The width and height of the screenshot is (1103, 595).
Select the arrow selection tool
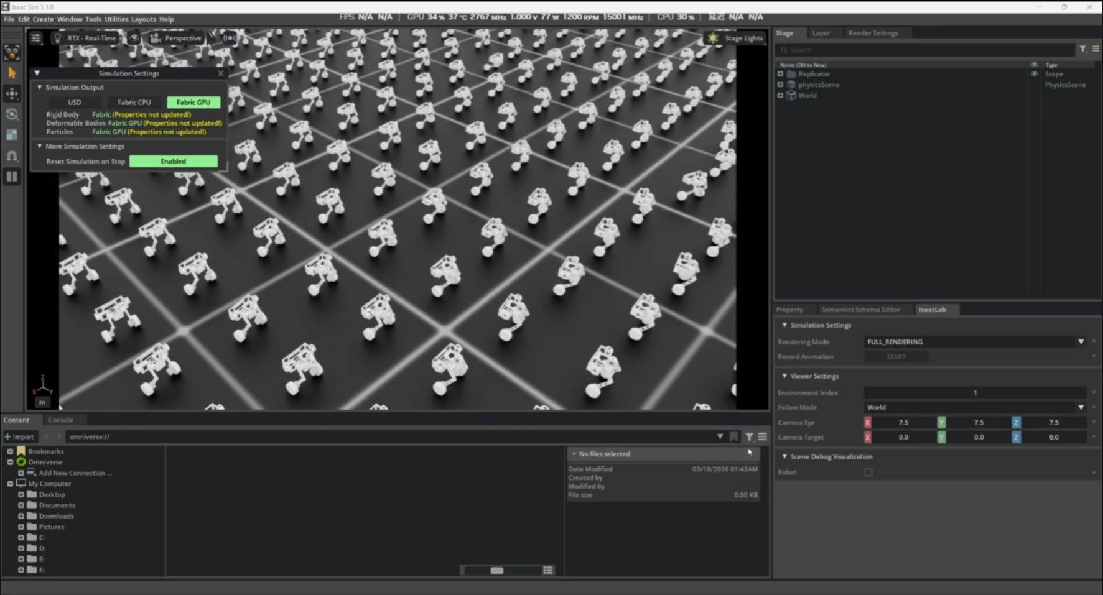tap(12, 73)
